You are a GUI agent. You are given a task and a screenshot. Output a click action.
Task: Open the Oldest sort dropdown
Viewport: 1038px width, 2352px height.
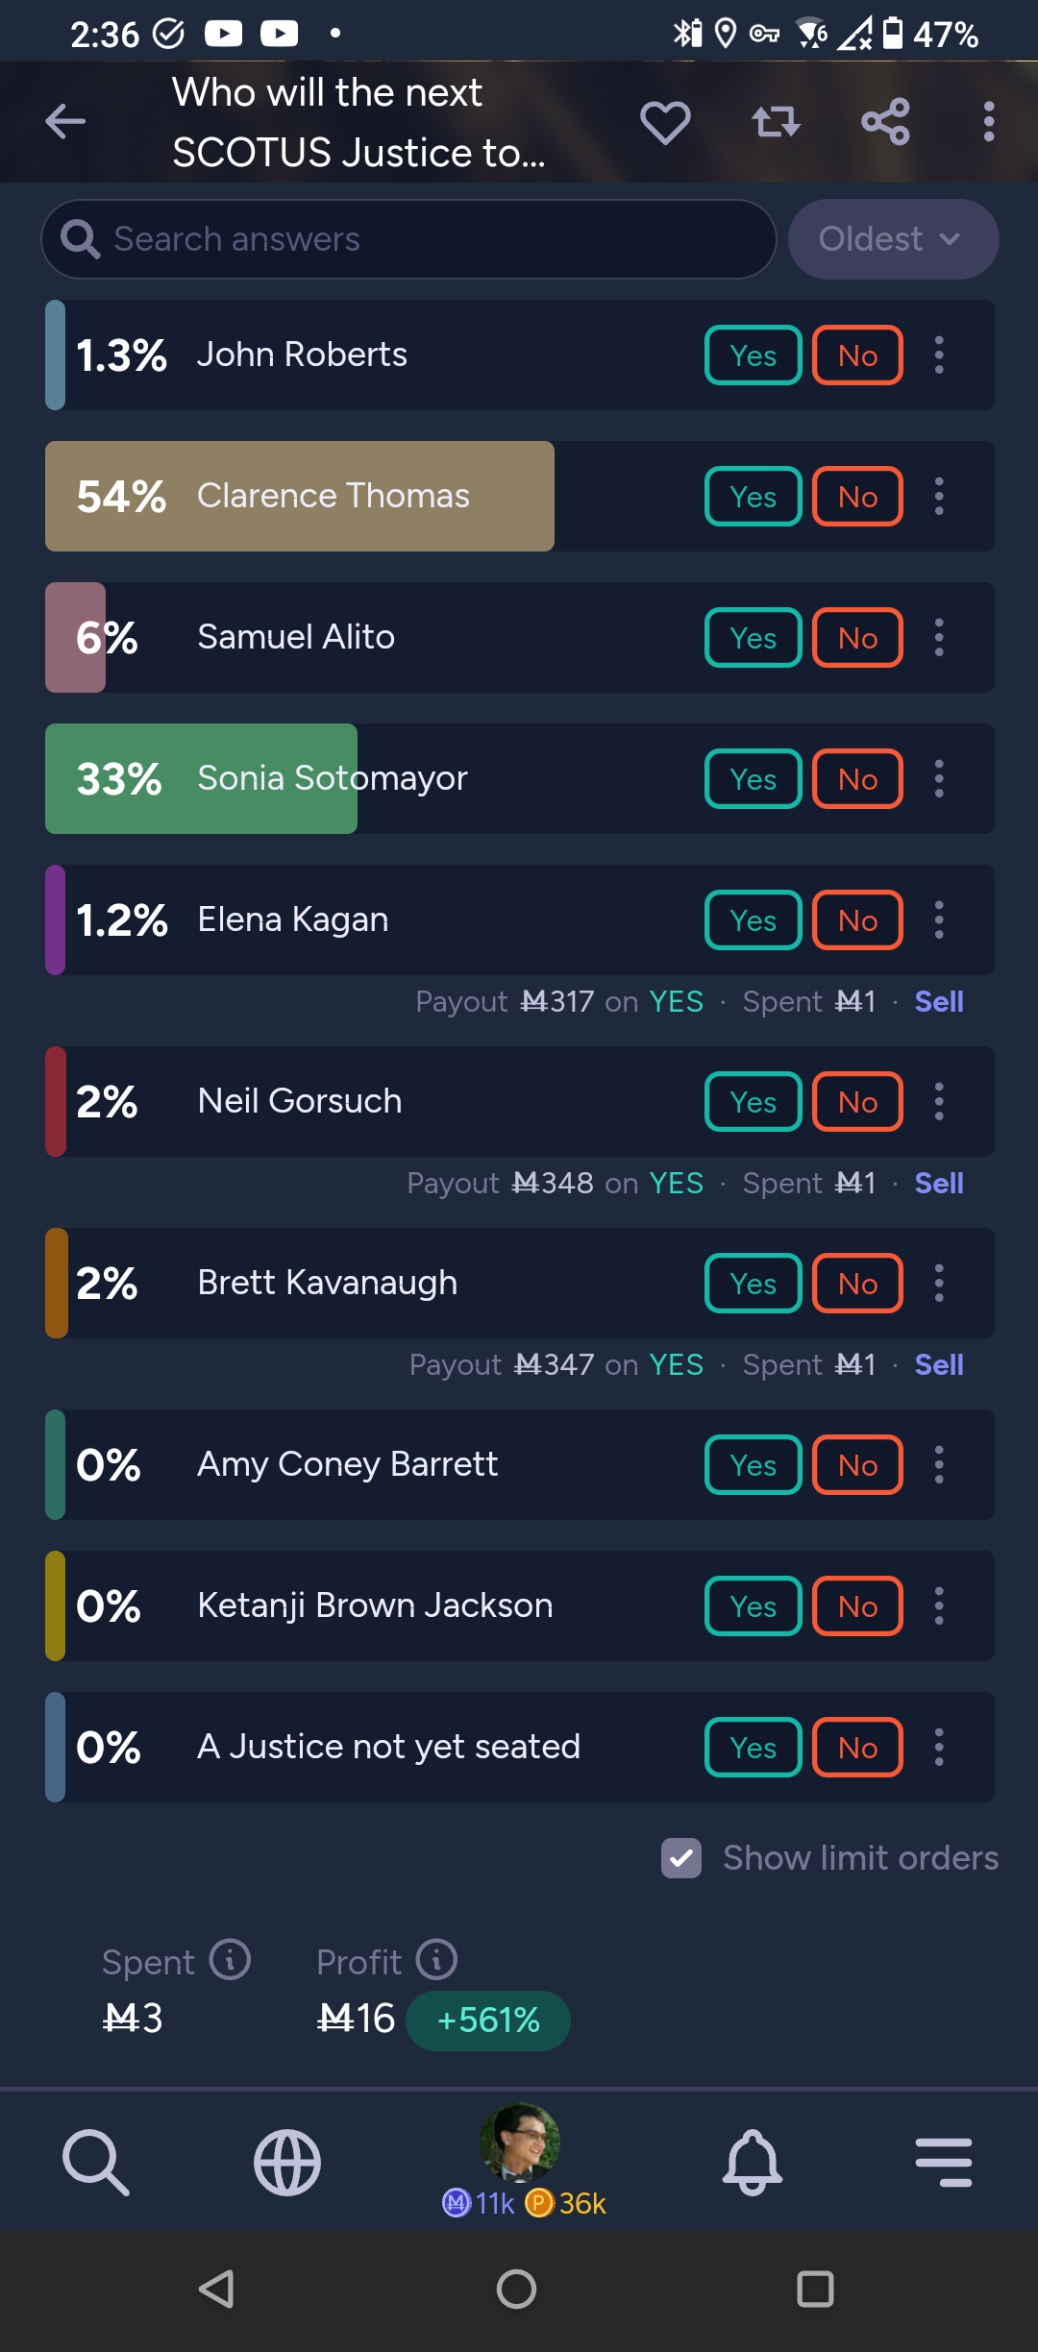893,239
